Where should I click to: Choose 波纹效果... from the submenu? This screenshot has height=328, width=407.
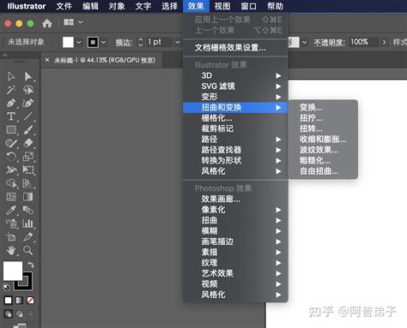(x=323, y=150)
